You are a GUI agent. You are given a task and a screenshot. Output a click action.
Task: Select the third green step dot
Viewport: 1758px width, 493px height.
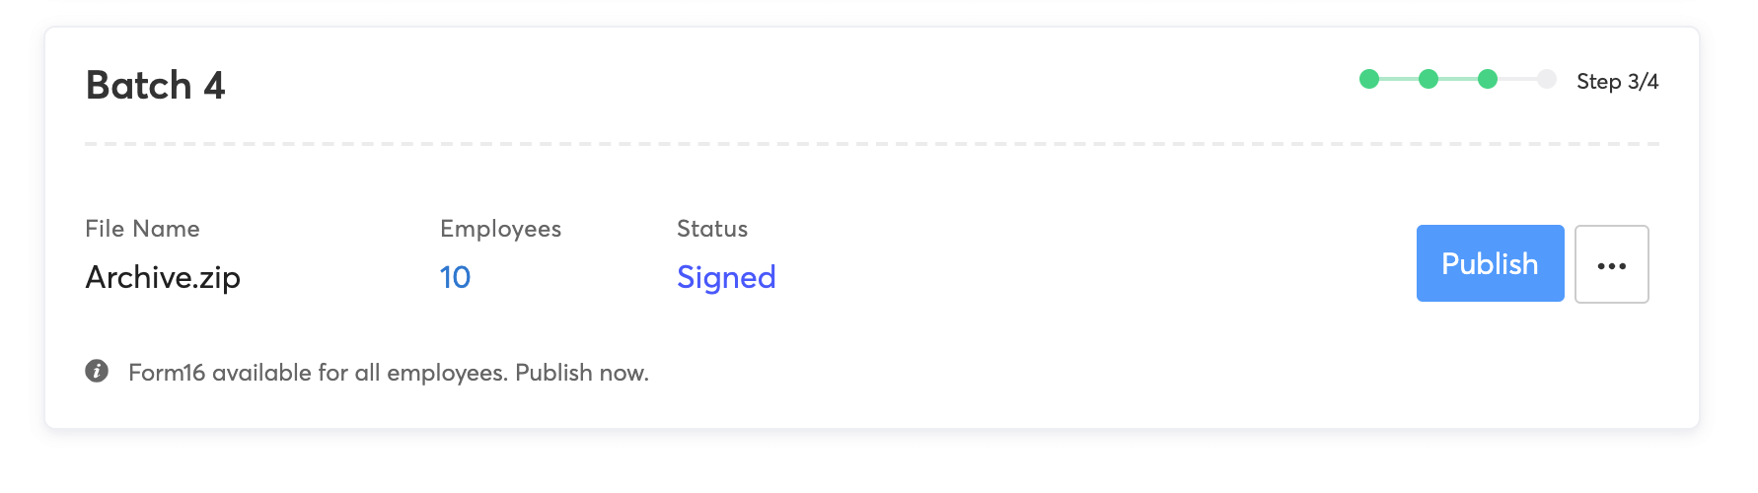[1488, 79]
